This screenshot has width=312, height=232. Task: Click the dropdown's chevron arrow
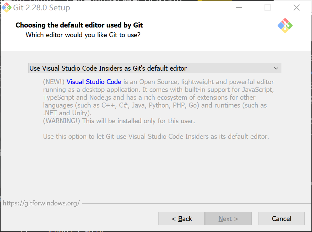[276, 68]
